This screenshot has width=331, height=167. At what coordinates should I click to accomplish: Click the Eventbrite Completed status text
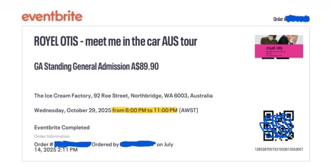pos(62,127)
